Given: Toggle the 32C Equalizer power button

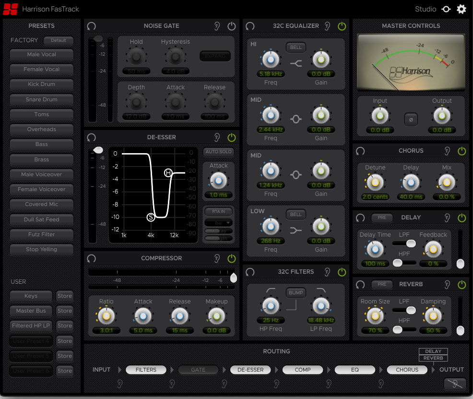Looking at the screenshot, I should (x=342, y=26).
